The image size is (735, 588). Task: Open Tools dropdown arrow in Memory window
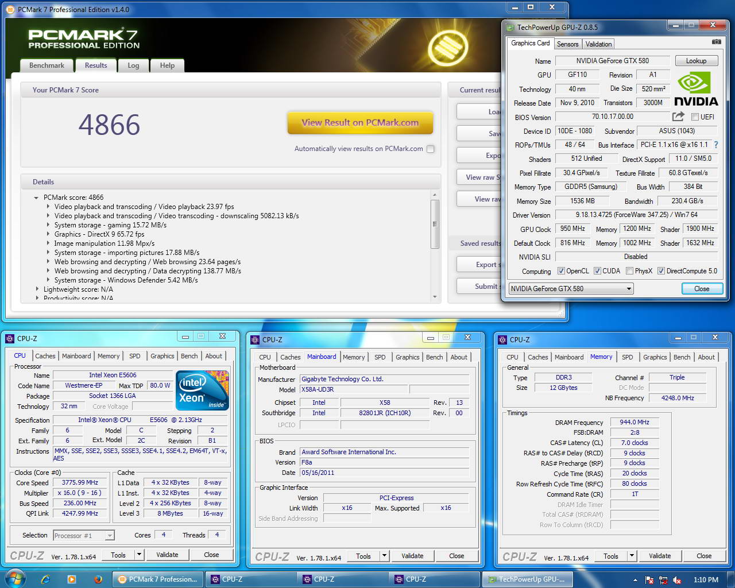(x=632, y=556)
